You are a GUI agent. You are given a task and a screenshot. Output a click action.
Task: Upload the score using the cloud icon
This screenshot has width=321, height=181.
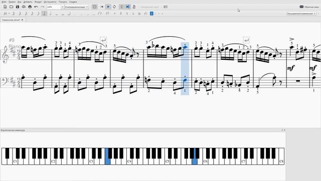(x=24, y=7)
